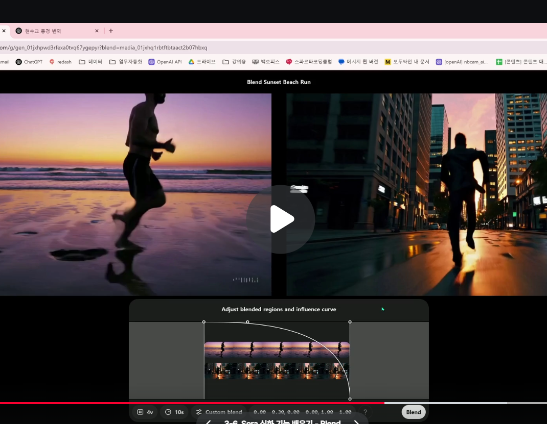Open the 데이터 bookmark folder
Image resolution: width=547 pixels, height=424 pixels.
[x=90, y=62]
